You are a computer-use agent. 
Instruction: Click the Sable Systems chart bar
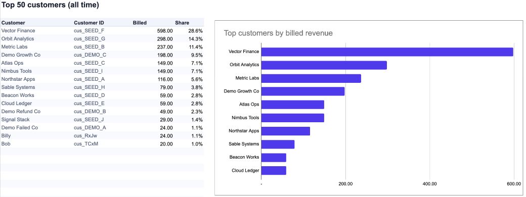click(278, 144)
